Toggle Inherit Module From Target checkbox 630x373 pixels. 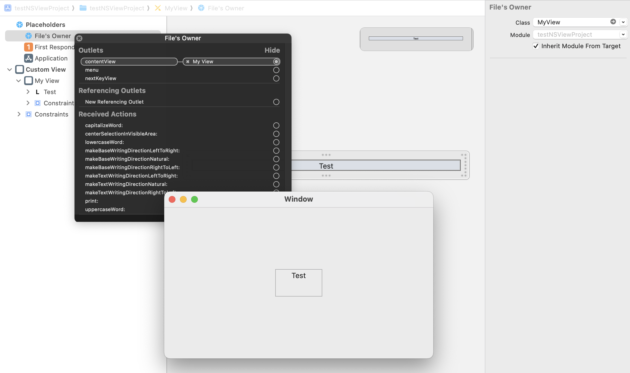coord(536,46)
